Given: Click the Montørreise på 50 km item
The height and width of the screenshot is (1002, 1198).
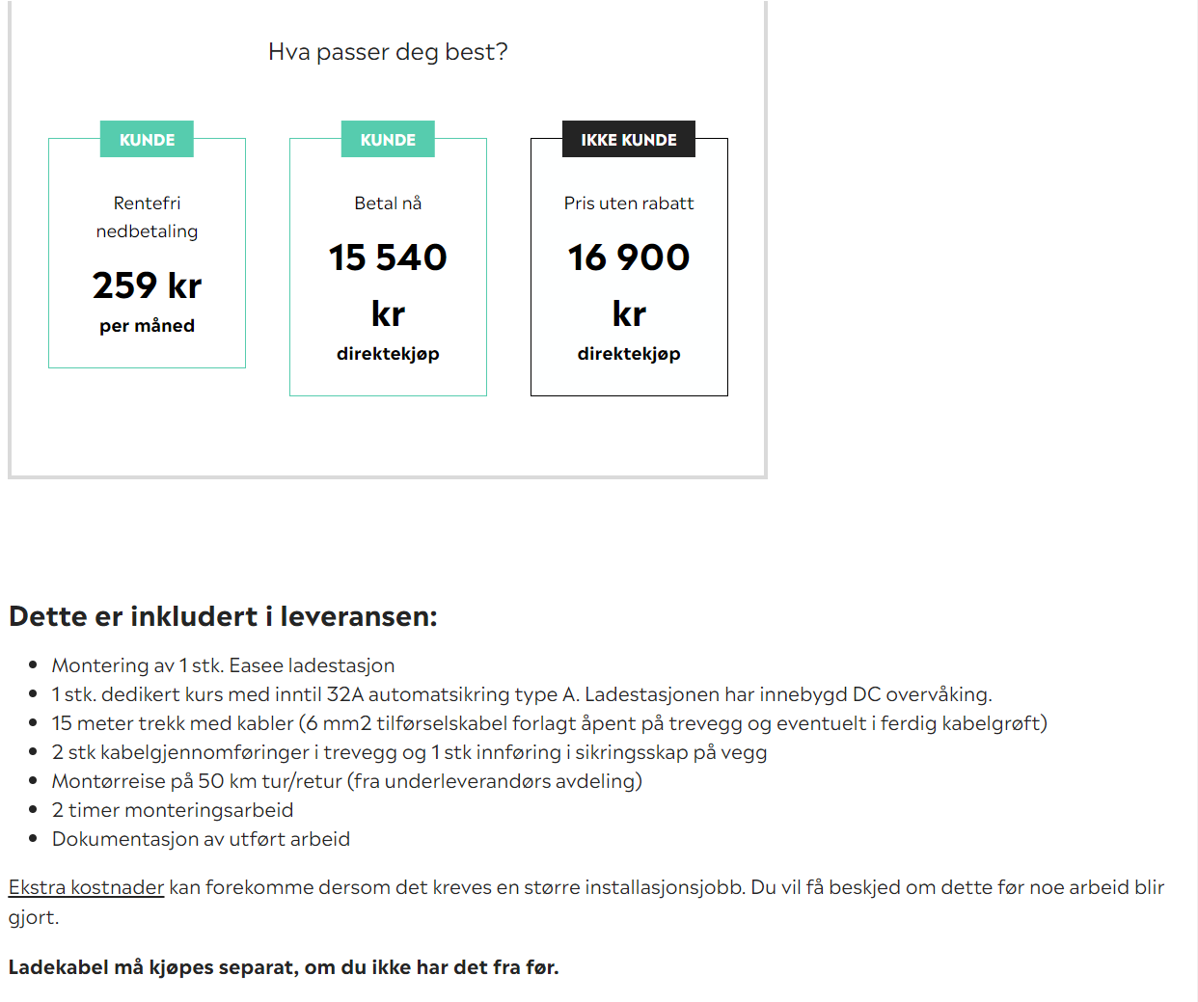Looking at the screenshot, I should (347, 781).
